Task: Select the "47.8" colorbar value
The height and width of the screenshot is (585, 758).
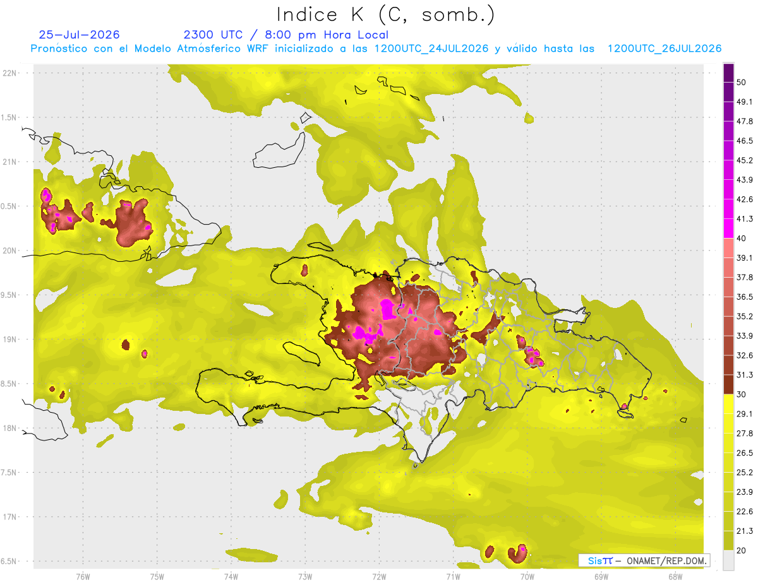Action: (745, 121)
